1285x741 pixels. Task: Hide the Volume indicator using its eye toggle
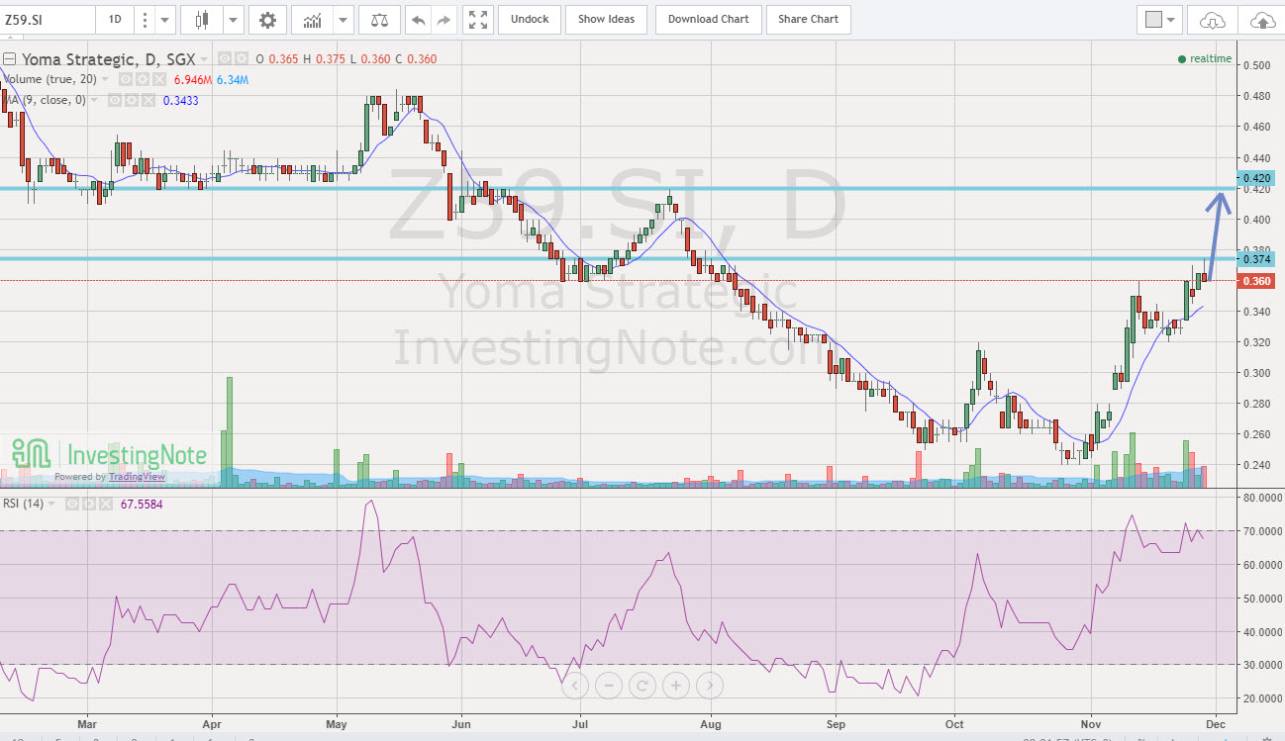[125, 79]
